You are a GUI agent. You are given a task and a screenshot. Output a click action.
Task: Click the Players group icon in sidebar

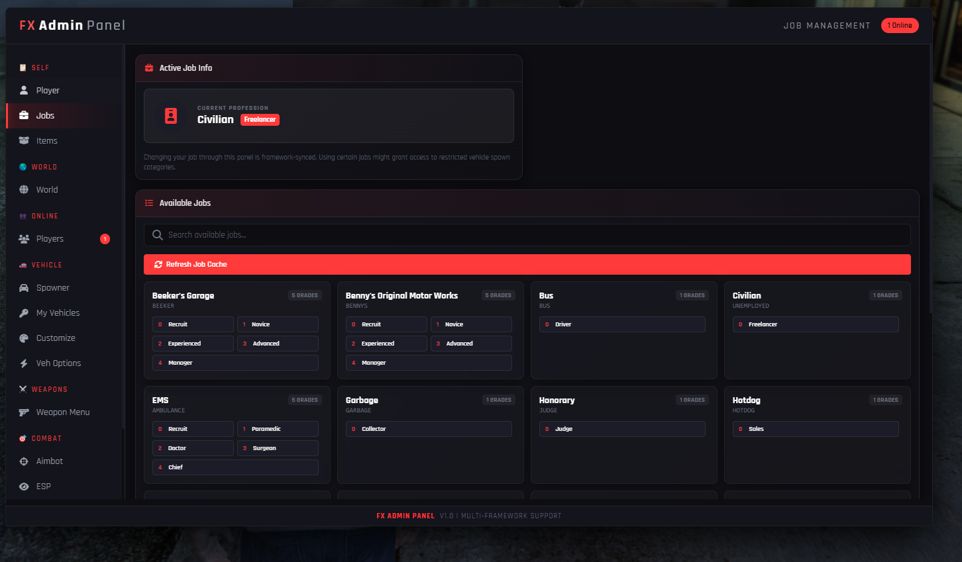click(x=24, y=238)
